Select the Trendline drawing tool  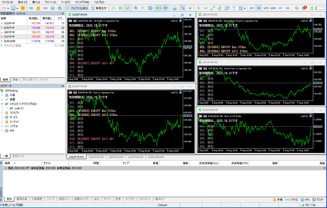pos(213,8)
